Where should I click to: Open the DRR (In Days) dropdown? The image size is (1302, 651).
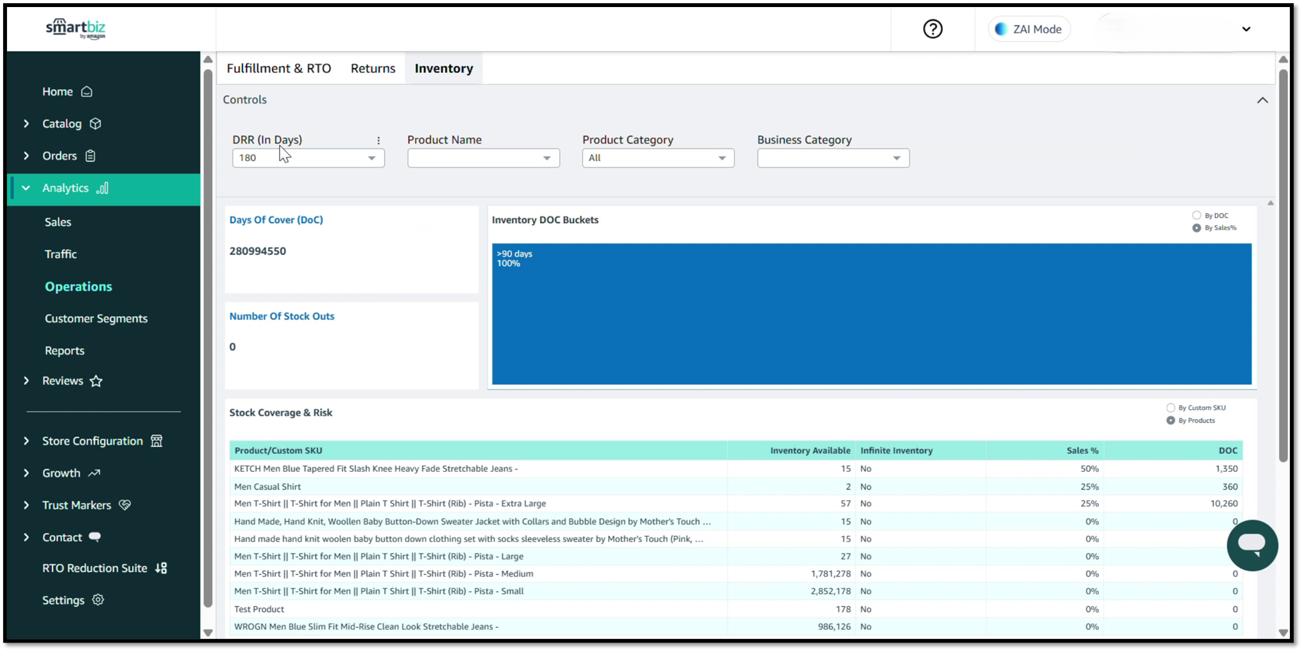click(308, 158)
